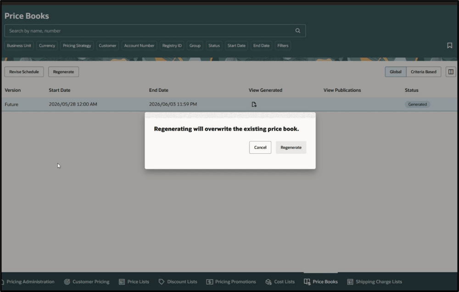The image size is (459, 292).
Task: Click the search magnifier icon
Action: tap(298, 31)
